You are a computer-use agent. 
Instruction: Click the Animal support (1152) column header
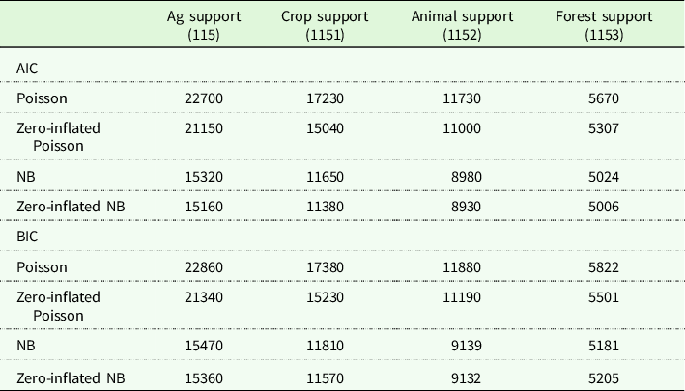[x=463, y=26]
